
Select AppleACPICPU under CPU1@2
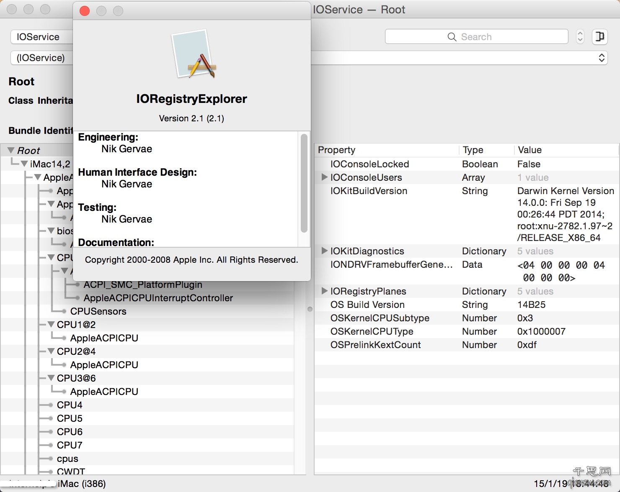(104, 338)
